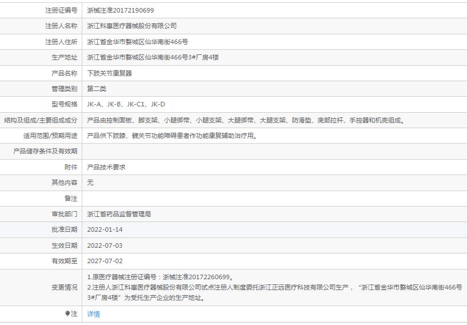Select model specs JK-A、JK-B、JK-C1、JK-D

pos(126,104)
